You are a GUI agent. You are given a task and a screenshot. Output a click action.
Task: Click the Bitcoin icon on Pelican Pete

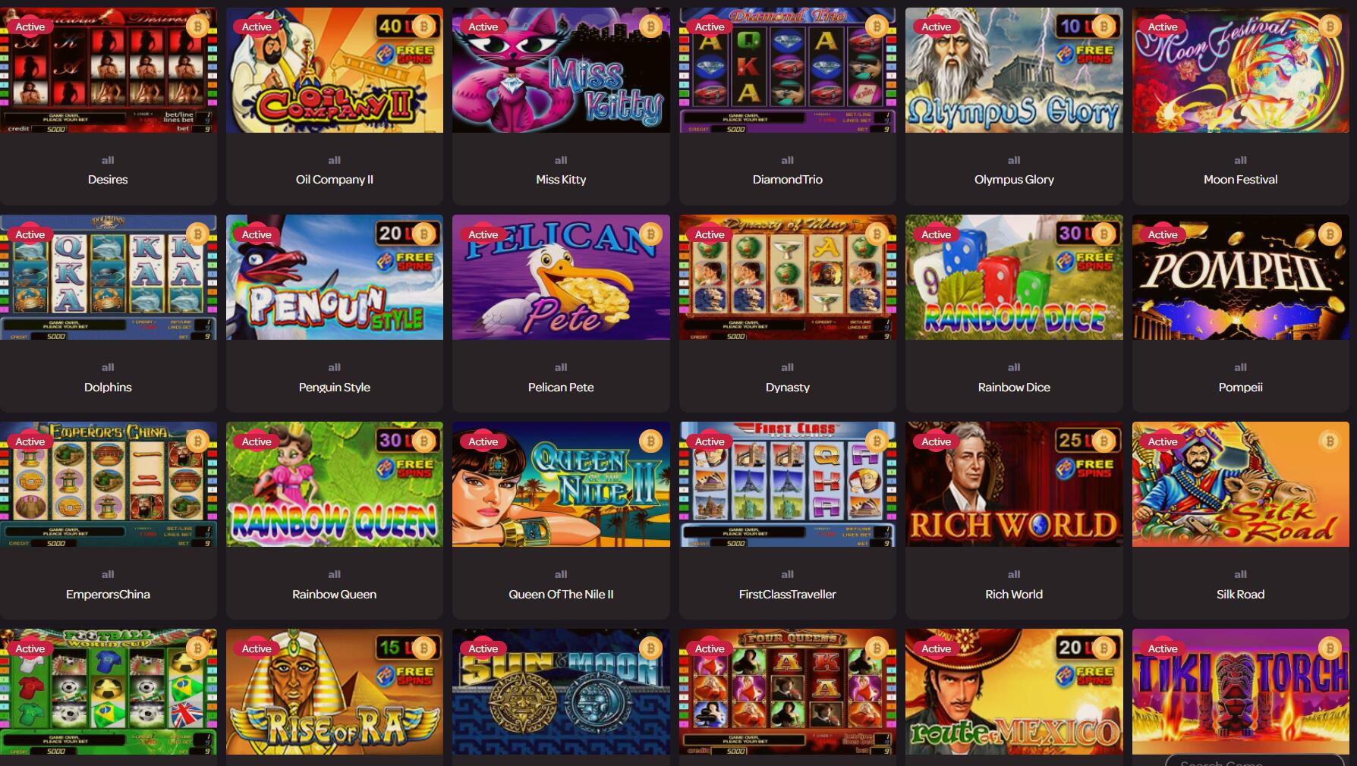tap(650, 234)
